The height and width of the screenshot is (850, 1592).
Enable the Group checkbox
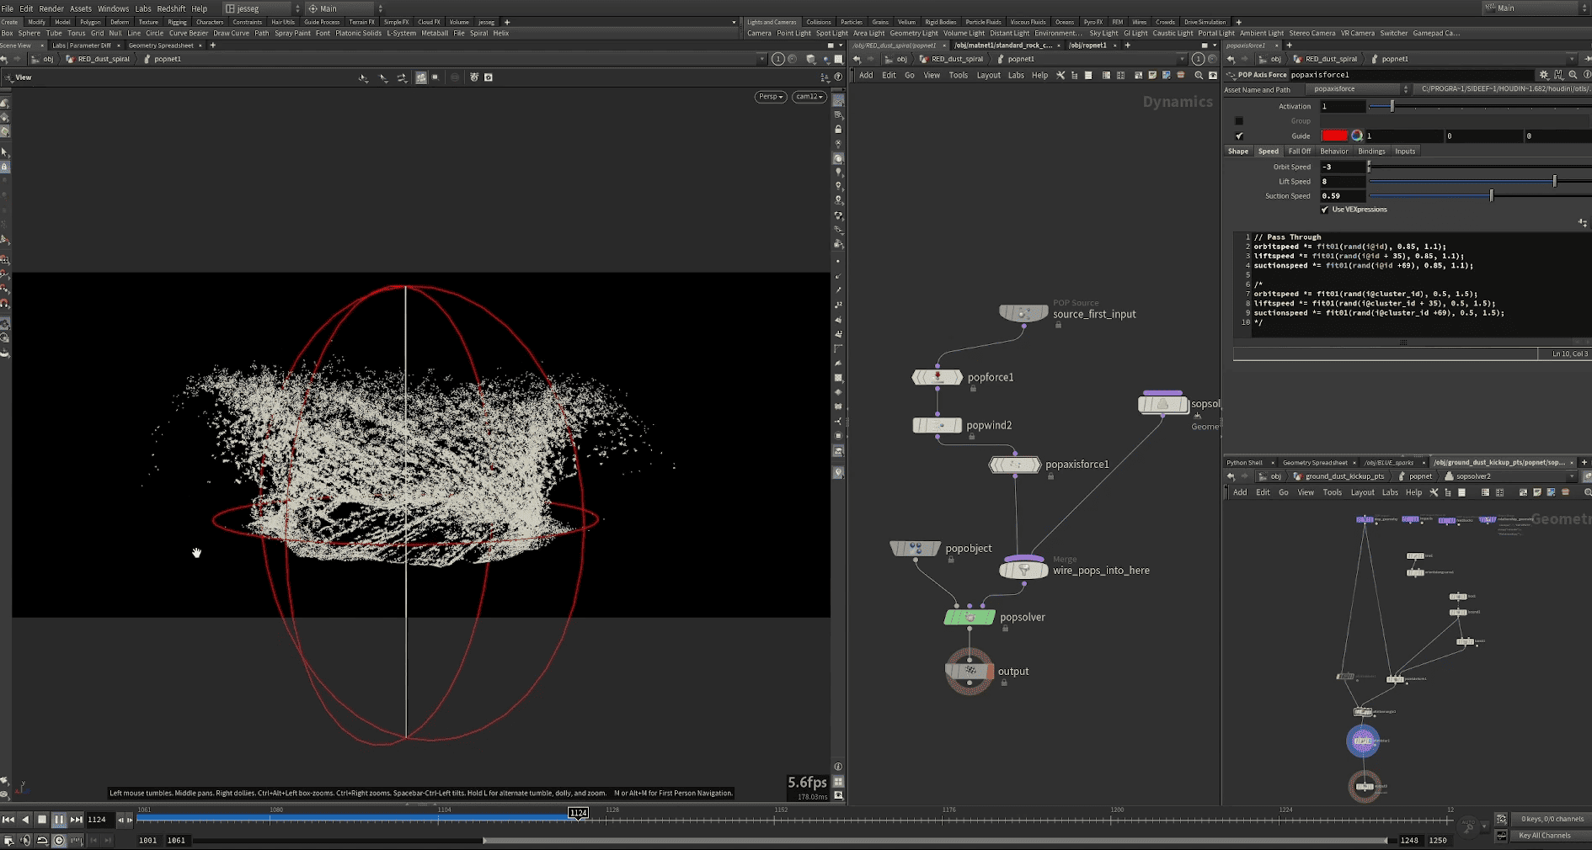pos(1239,121)
